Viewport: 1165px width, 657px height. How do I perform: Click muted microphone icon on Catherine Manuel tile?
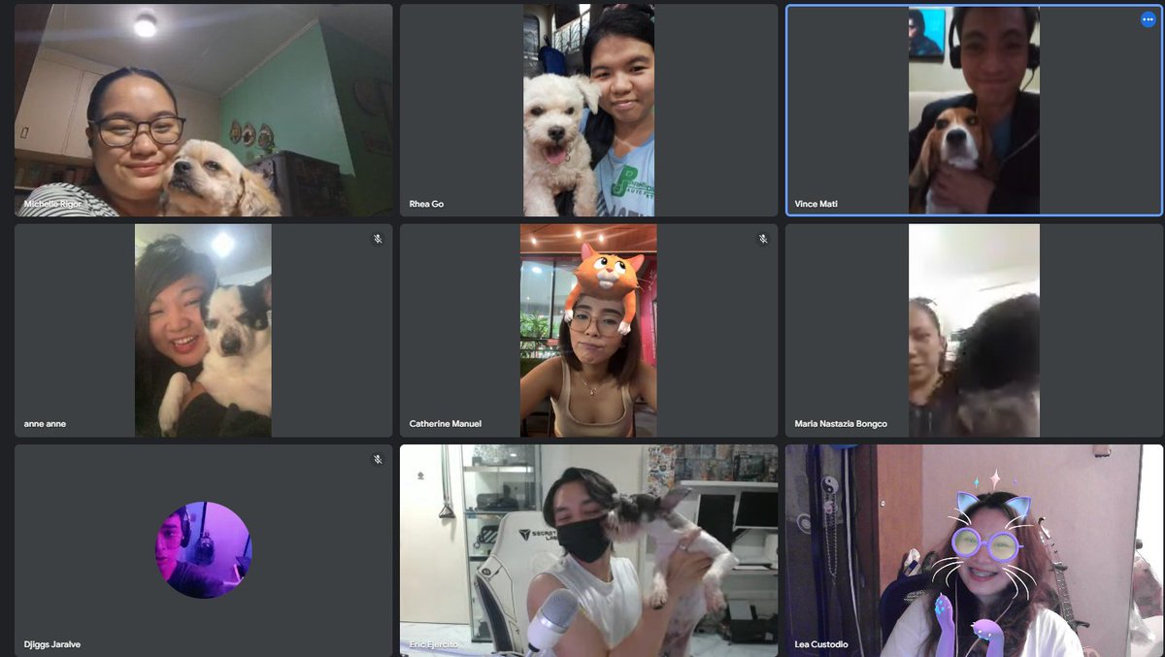[x=763, y=239]
